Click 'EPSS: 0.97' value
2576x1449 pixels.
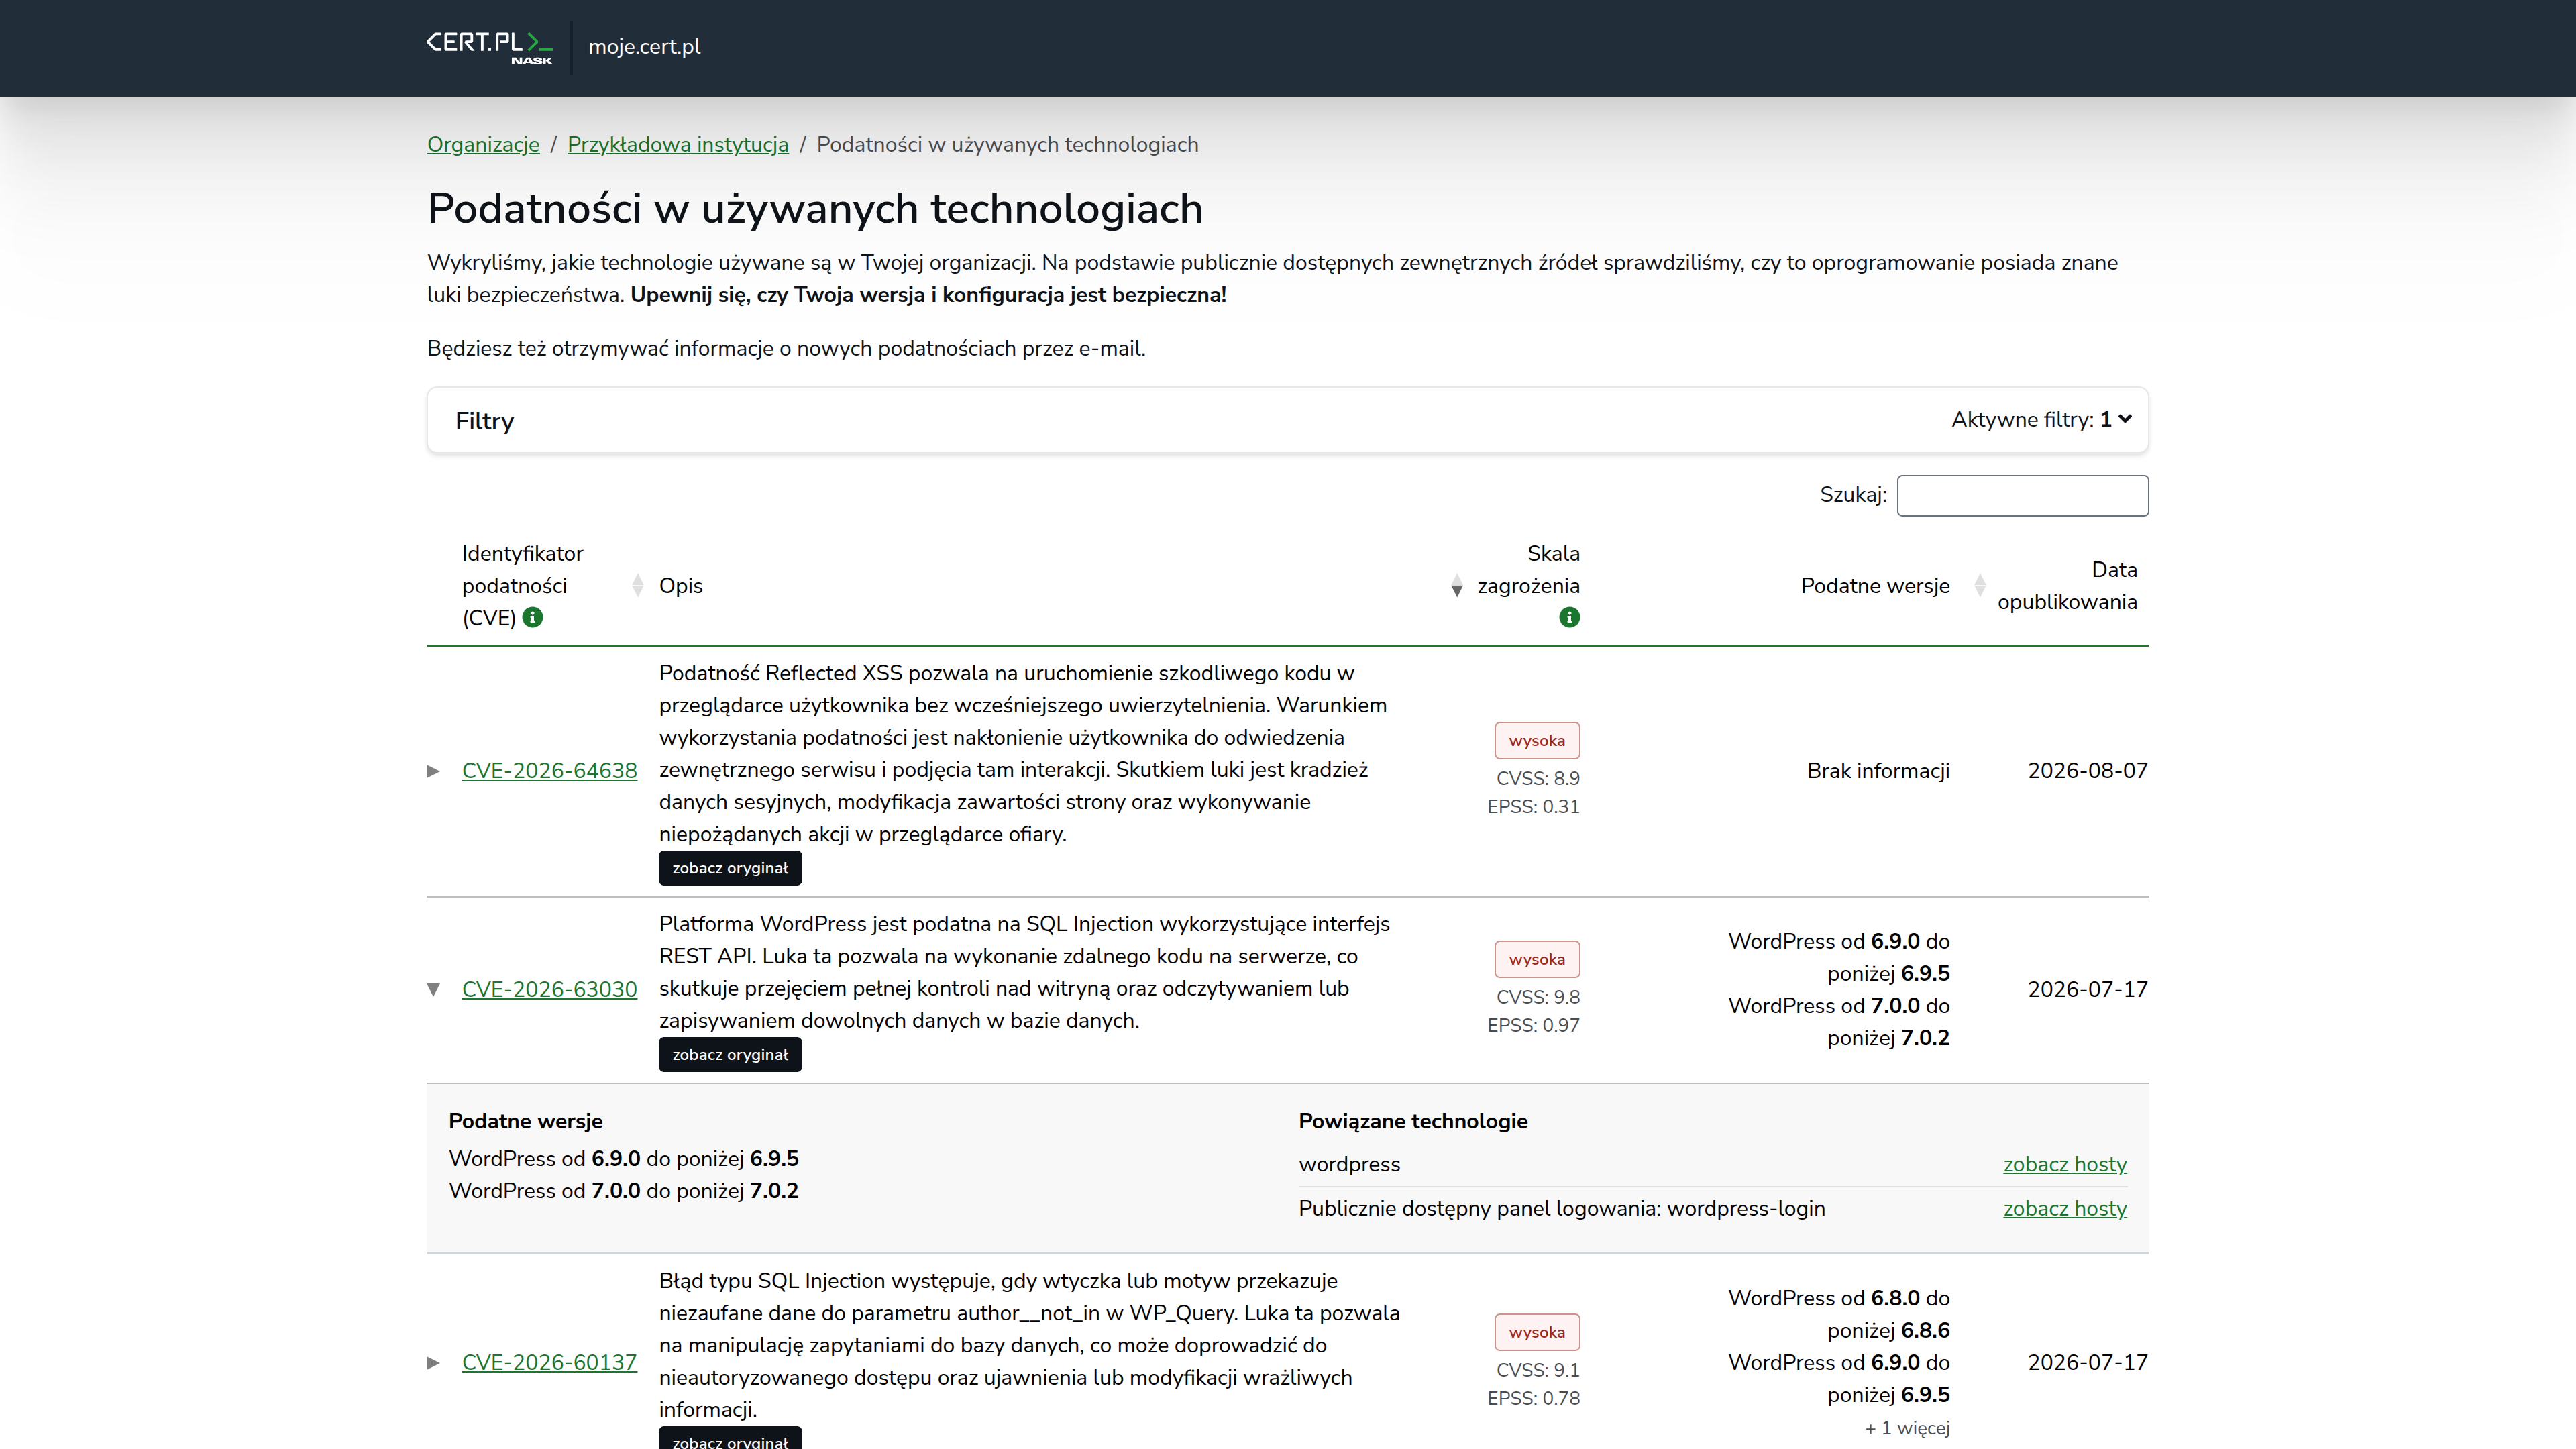tap(1533, 1025)
